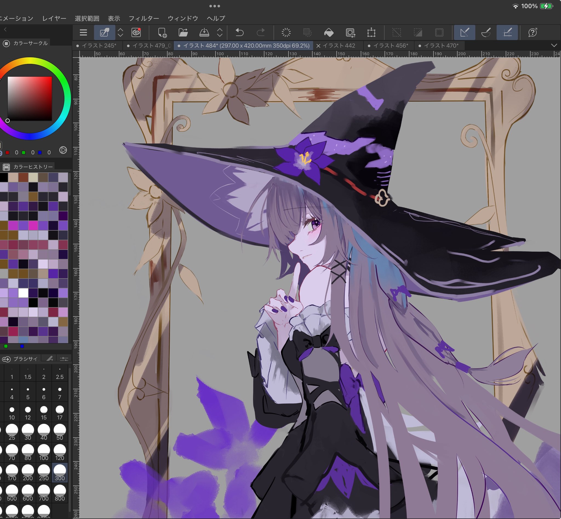Image resolution: width=561 pixels, height=519 pixels.
Task: Click the Color Circle panel icon
Action: point(6,43)
